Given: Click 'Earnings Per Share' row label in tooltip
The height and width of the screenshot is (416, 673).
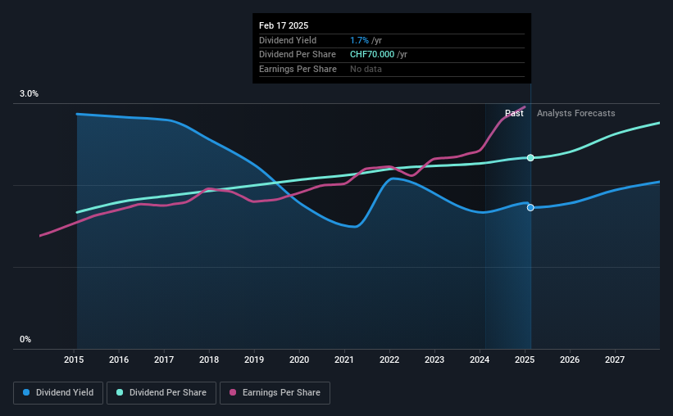Looking at the screenshot, I should point(298,69).
